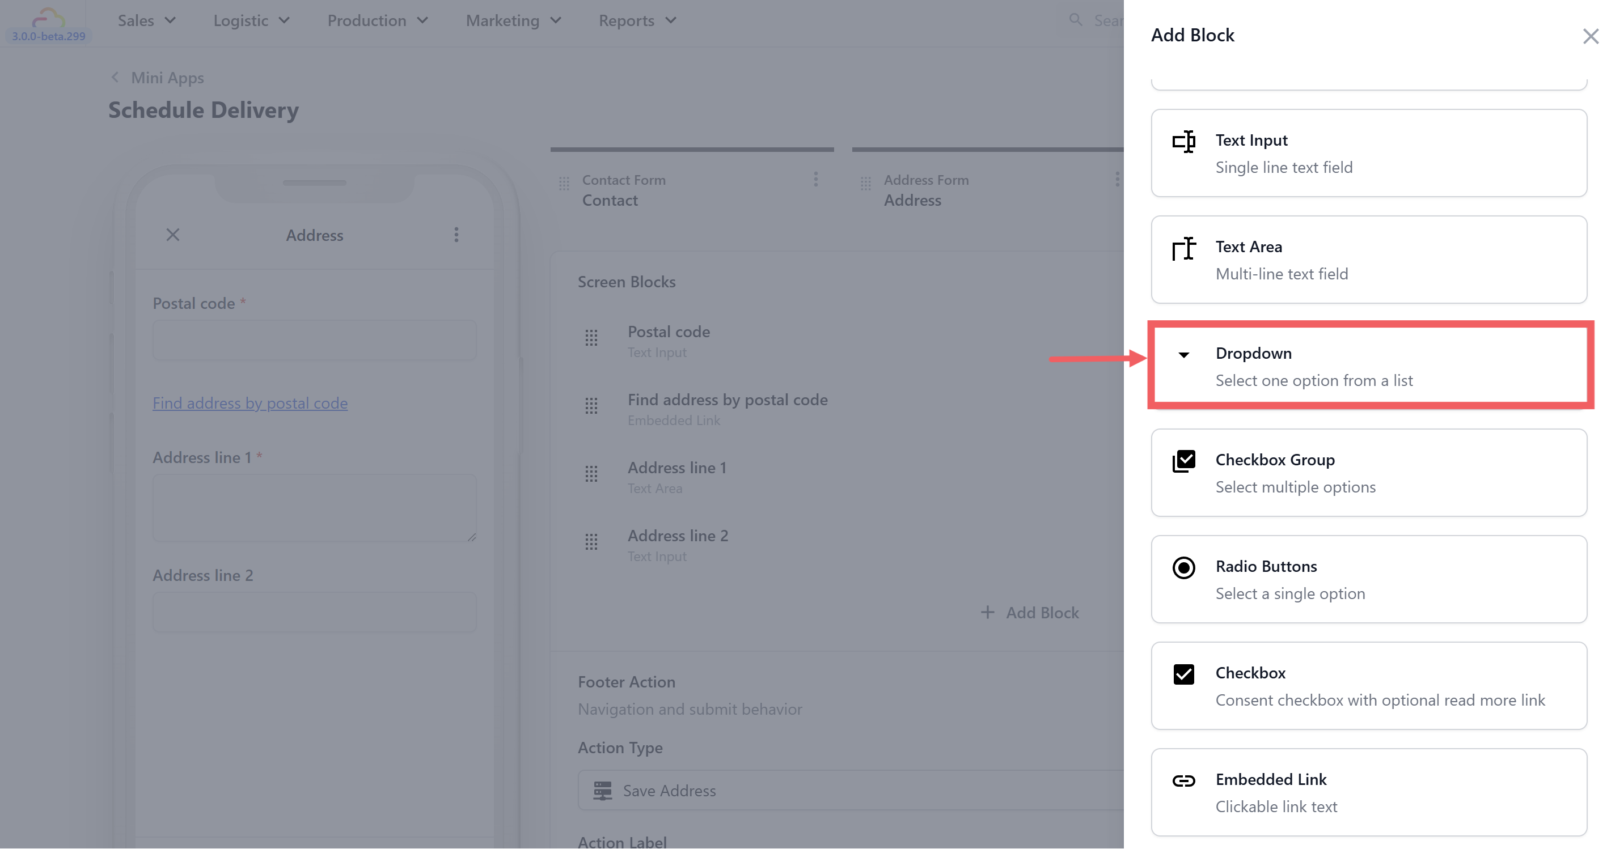This screenshot has height=849, width=1607.
Task: Open the Reports menu
Action: [x=637, y=20]
